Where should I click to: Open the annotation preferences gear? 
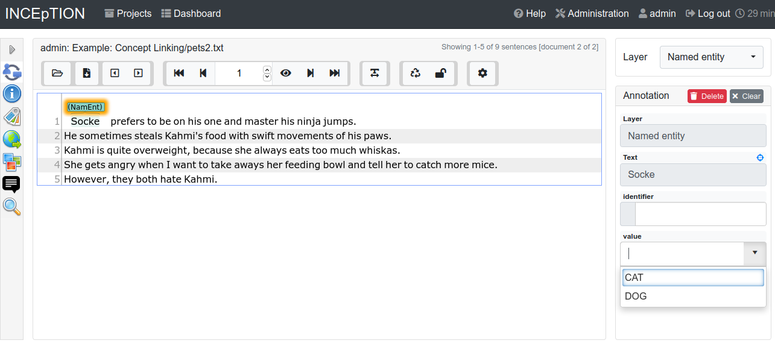click(482, 73)
